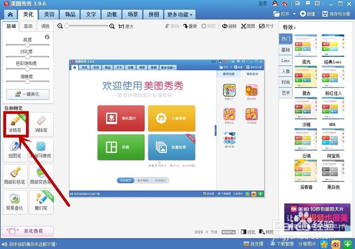
Task: Select the 艺术 effects category
Action: (285, 93)
